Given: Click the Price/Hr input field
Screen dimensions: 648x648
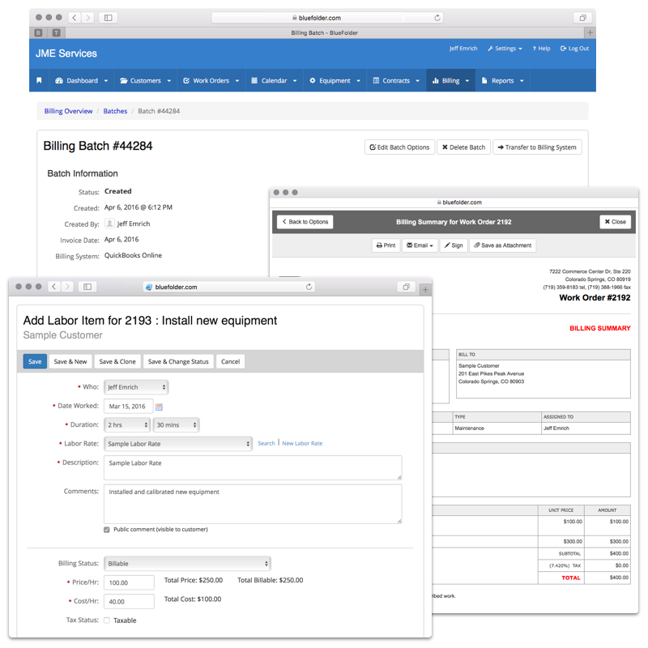Looking at the screenshot, I should pos(129,582).
